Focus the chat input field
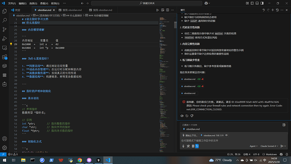This screenshot has width=291, height=164. pos(234,141)
